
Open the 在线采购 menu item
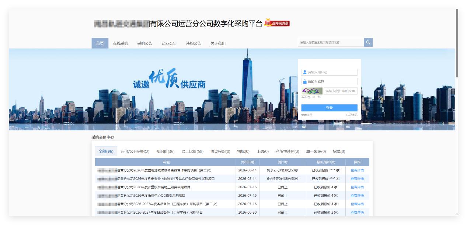[121, 43]
